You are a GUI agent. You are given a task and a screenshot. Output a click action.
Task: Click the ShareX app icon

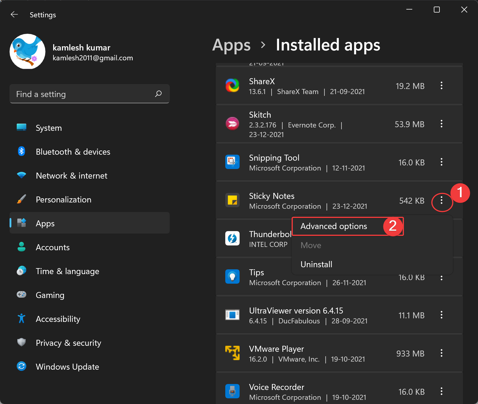232,85
